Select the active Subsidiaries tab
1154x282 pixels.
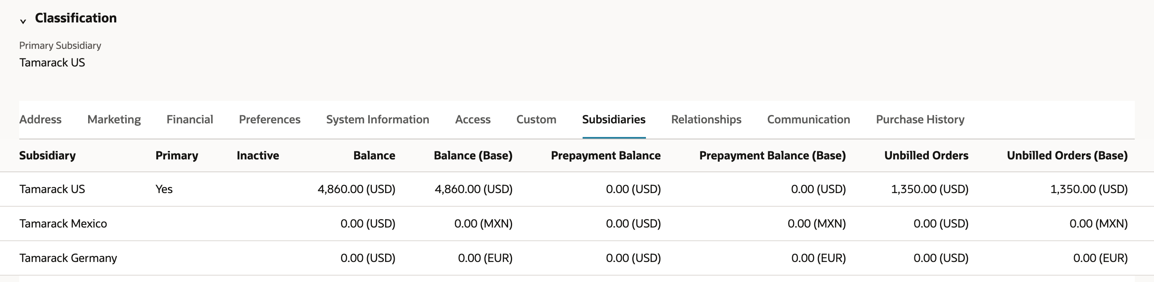point(614,119)
